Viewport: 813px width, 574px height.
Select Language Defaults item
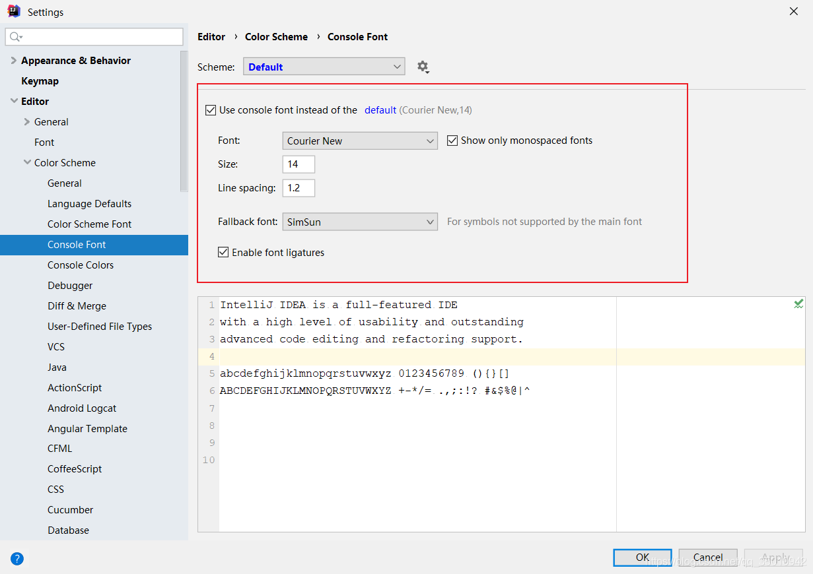89,204
